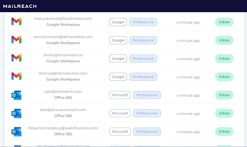247x147 pixels.
Task: Click Professional badge in felipe.hernandez row
Action: (x=147, y=132)
